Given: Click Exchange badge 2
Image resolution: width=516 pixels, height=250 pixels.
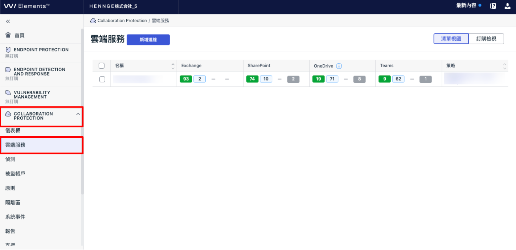Looking at the screenshot, I should click(200, 79).
